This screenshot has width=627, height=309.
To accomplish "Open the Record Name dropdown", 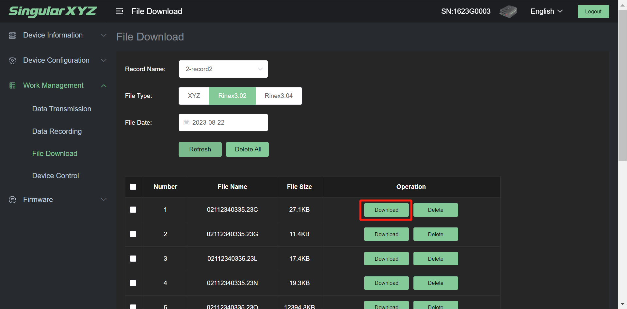I will [x=223, y=69].
